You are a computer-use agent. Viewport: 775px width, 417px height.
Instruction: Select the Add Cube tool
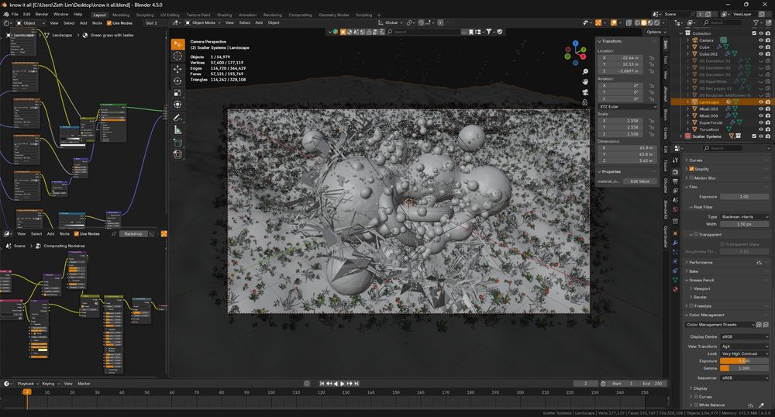(x=178, y=143)
